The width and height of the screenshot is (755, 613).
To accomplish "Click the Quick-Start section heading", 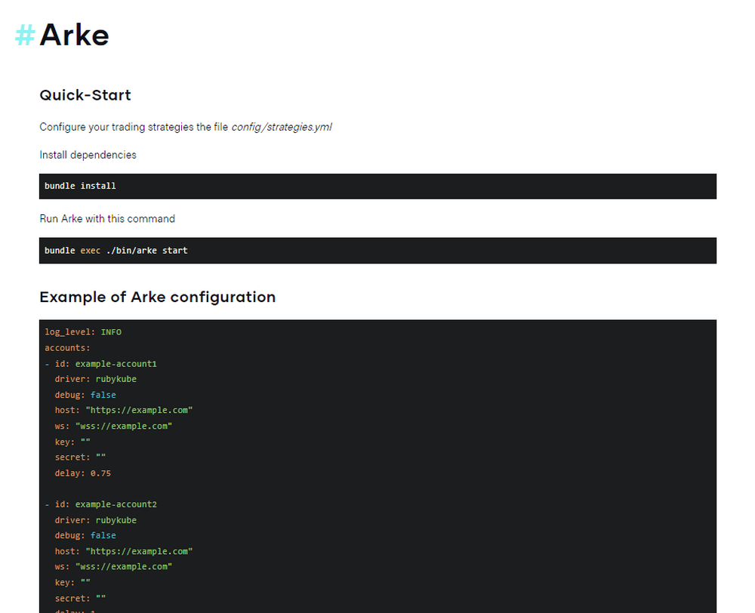I will pyautogui.click(x=85, y=95).
